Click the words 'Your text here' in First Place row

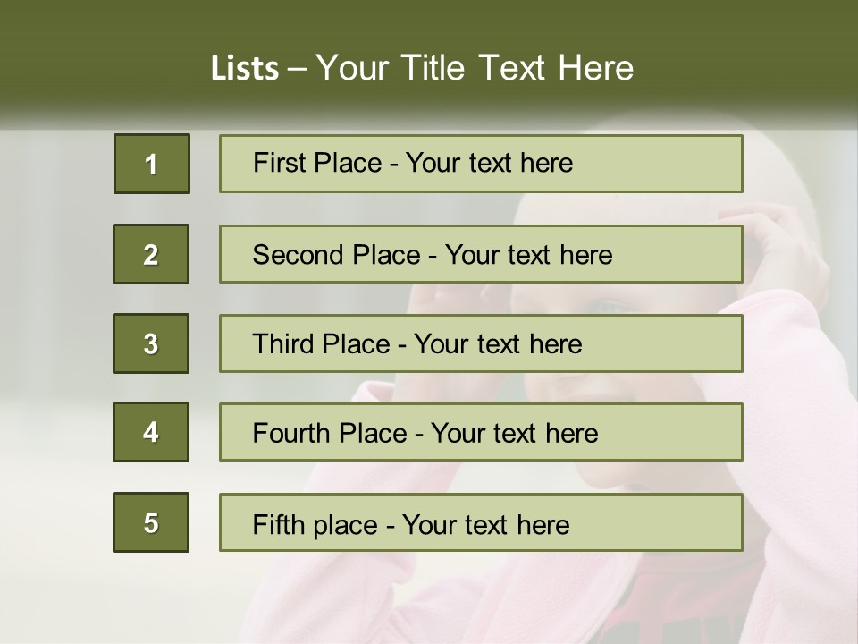click(x=489, y=163)
